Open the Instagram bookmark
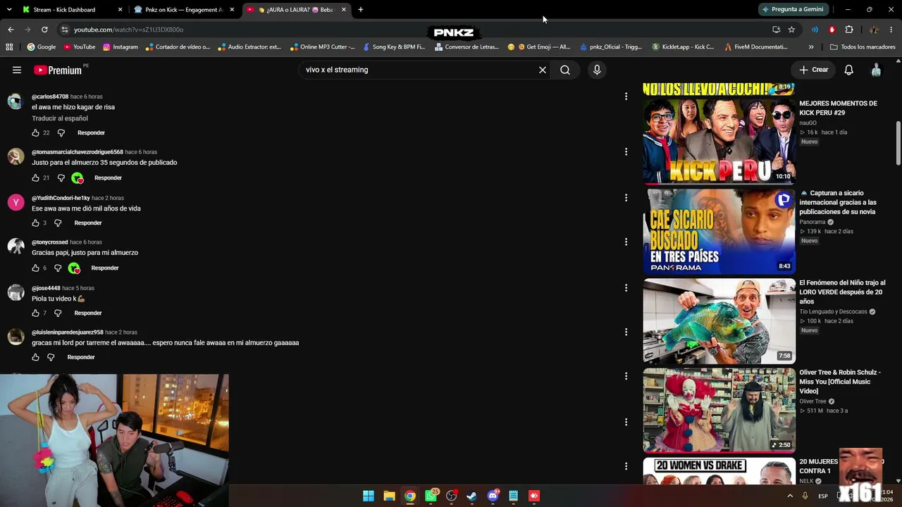The width and height of the screenshot is (902, 507). (120, 47)
